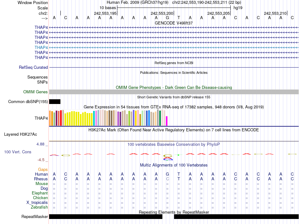Click the 100 Vert. Cons label
This screenshot has height=224, width=299.
click(18, 152)
